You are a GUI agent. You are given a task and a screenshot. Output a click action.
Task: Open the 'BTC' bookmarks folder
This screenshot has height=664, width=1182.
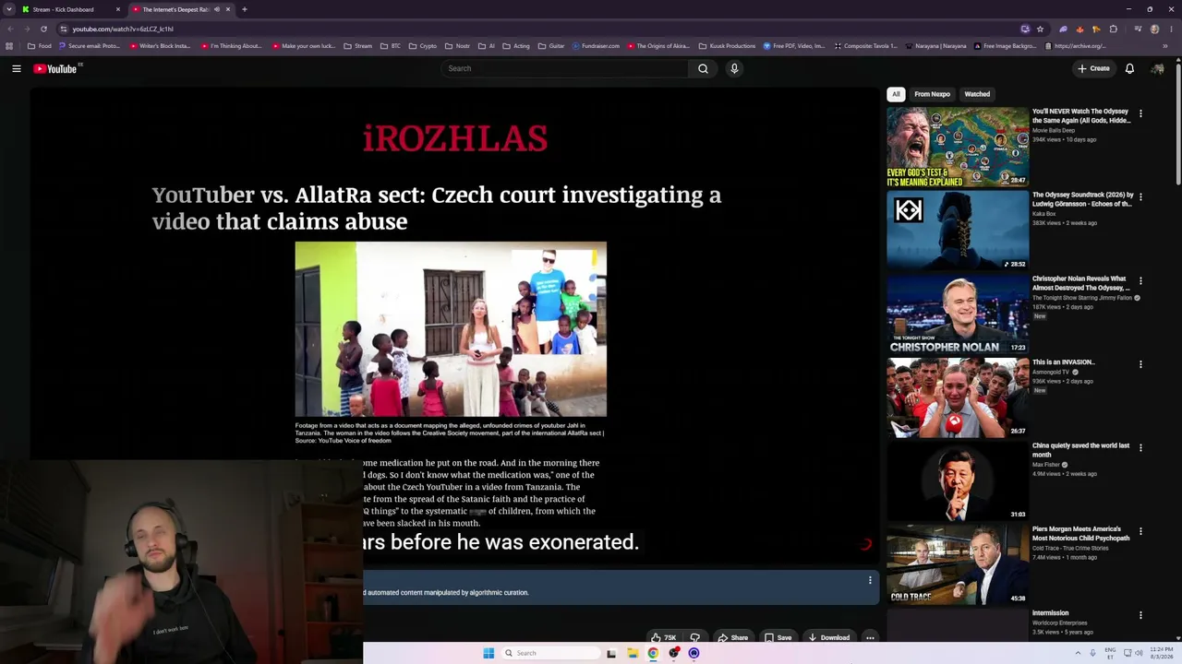[391, 46]
